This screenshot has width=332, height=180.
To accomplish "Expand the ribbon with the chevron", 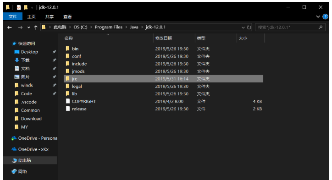I will 318,16.
